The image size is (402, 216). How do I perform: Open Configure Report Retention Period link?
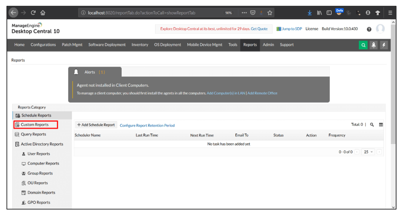tap(147, 125)
